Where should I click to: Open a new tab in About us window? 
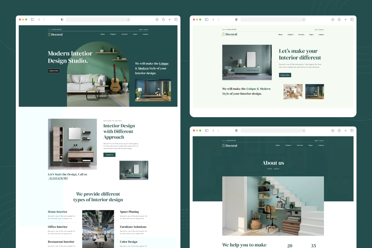(346, 131)
